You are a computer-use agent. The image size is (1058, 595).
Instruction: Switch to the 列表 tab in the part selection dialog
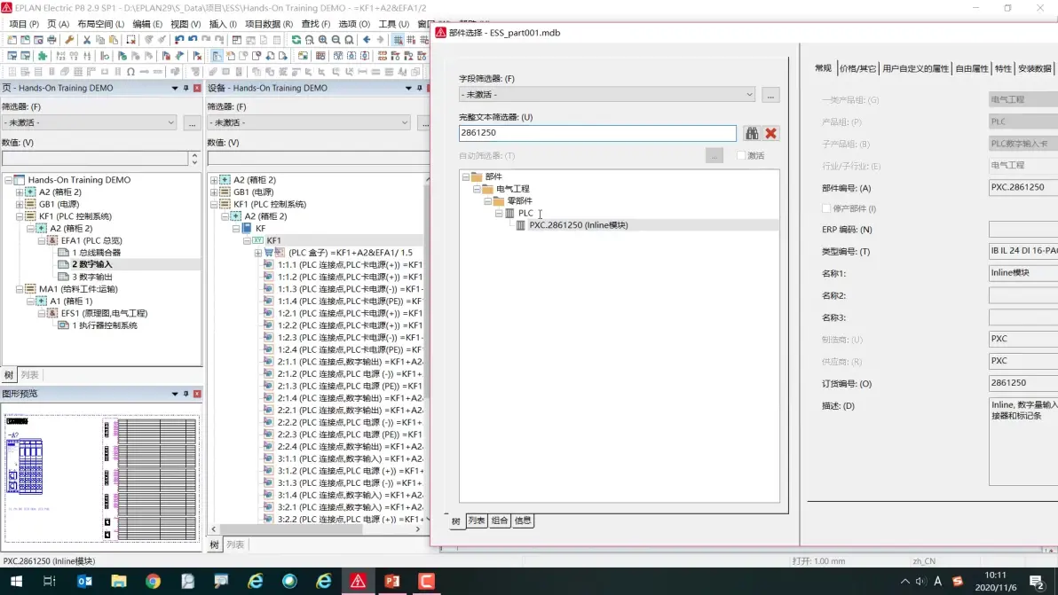pyautogui.click(x=477, y=521)
